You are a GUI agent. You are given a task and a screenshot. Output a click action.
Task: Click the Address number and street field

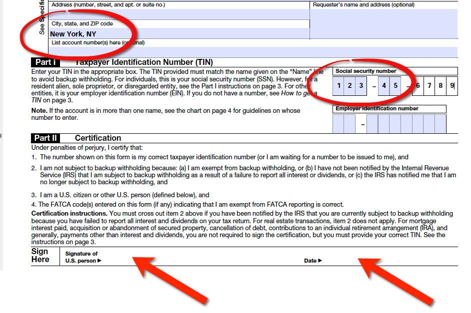pos(179,14)
